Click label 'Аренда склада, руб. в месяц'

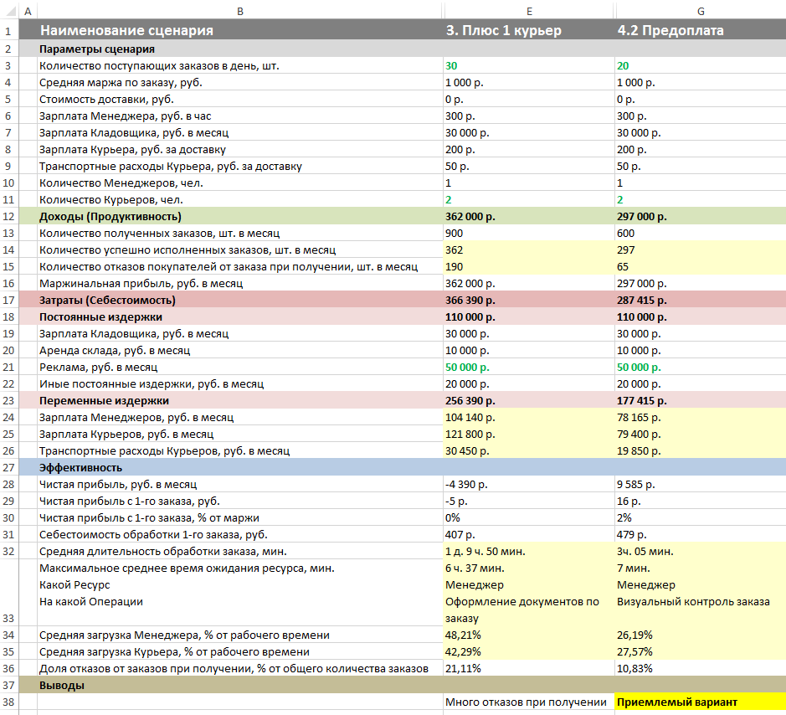click(115, 350)
